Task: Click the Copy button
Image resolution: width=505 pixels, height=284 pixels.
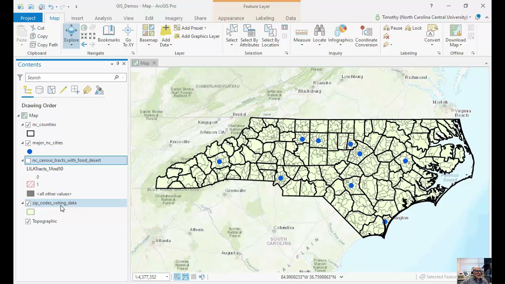Action: tap(39, 36)
